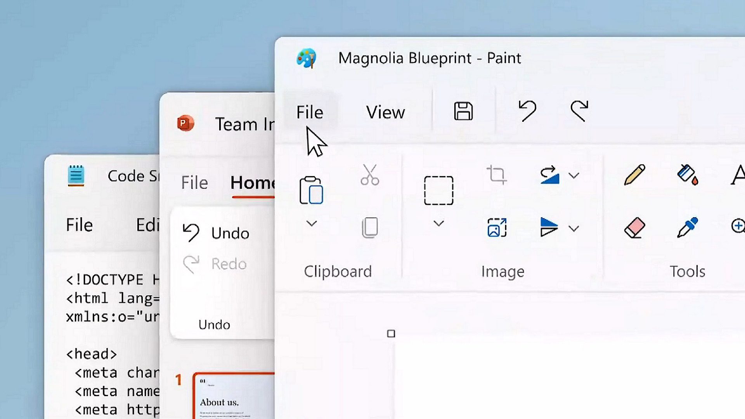Click the Resize image icon

pyautogui.click(x=497, y=228)
